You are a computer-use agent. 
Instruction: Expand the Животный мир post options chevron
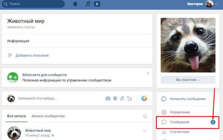click(145, 131)
